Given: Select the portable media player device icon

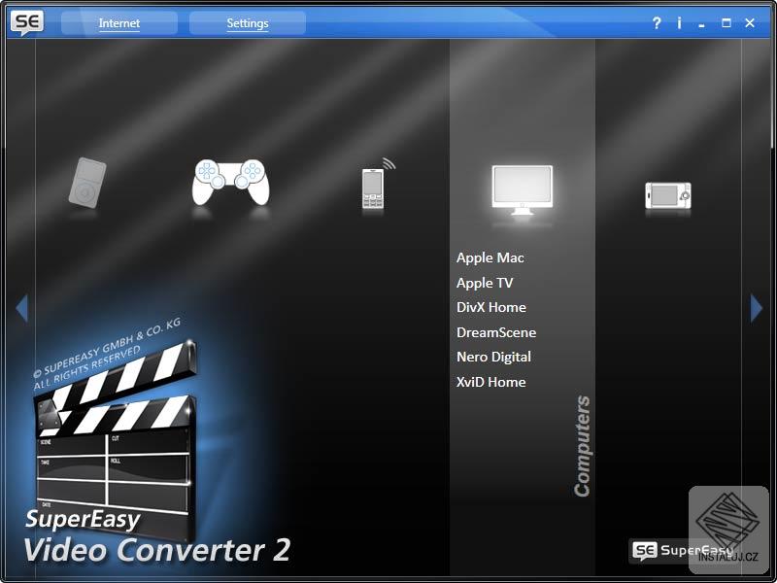Looking at the screenshot, I should [x=87, y=183].
